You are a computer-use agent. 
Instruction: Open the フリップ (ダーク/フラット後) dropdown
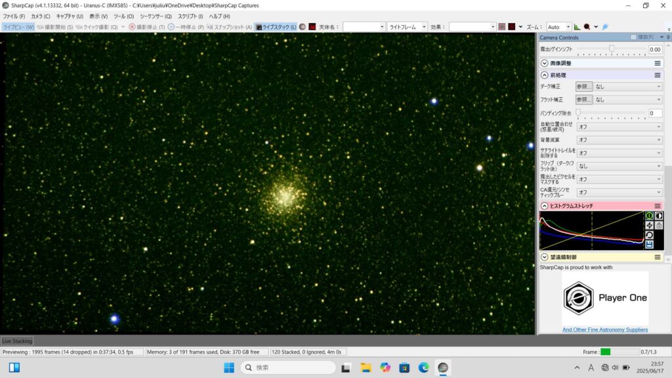619,166
